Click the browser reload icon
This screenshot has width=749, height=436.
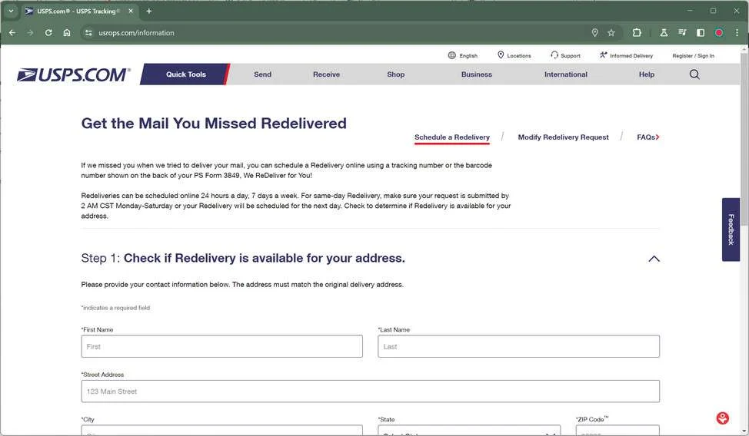tap(48, 32)
